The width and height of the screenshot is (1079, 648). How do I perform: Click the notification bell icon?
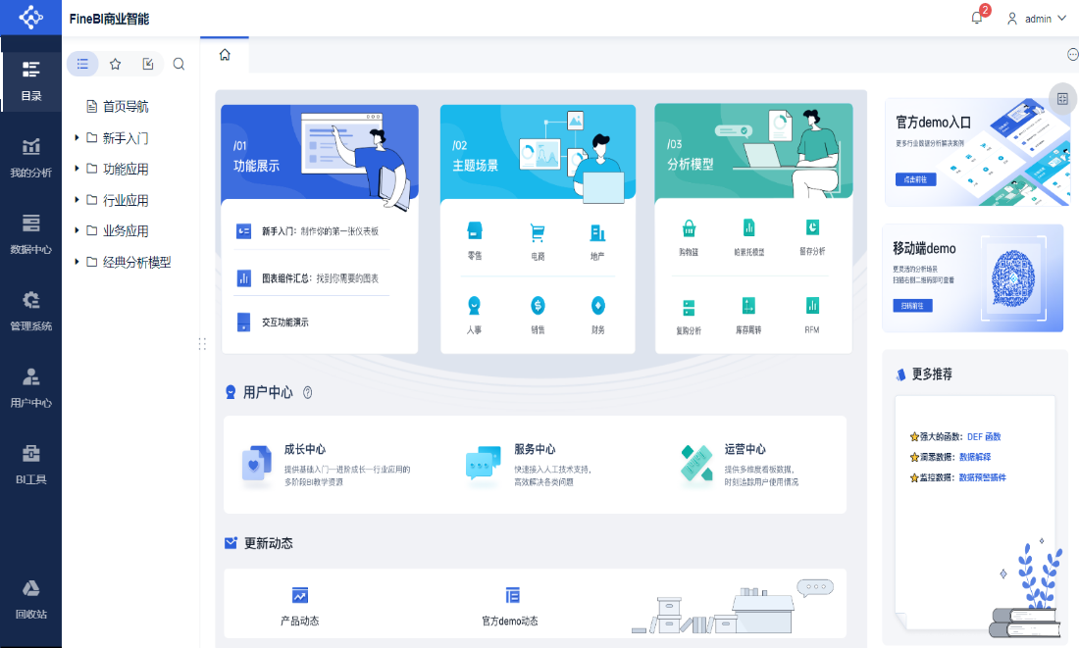976,18
